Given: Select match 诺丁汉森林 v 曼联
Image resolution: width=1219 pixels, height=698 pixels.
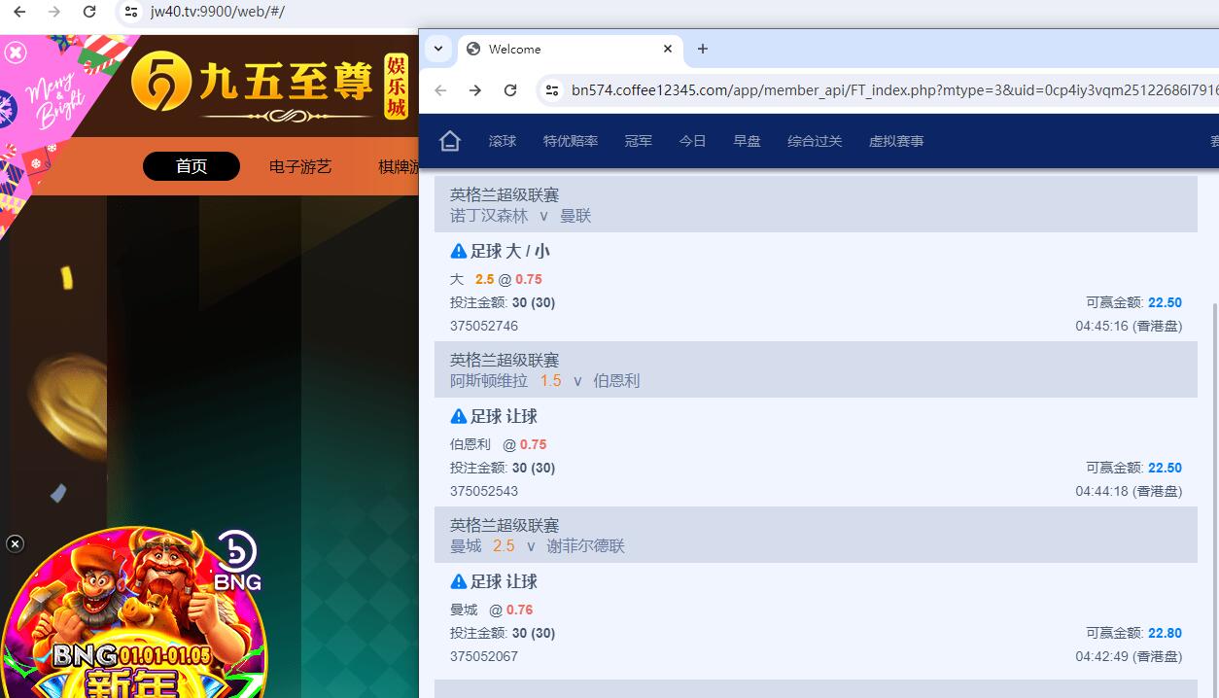Looking at the screenshot, I should 520,216.
